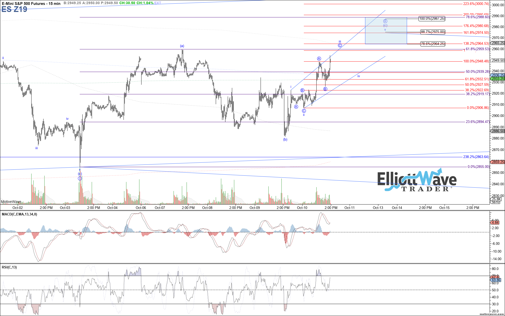Click the last price P:2949.50 in header

(x=109, y=3)
